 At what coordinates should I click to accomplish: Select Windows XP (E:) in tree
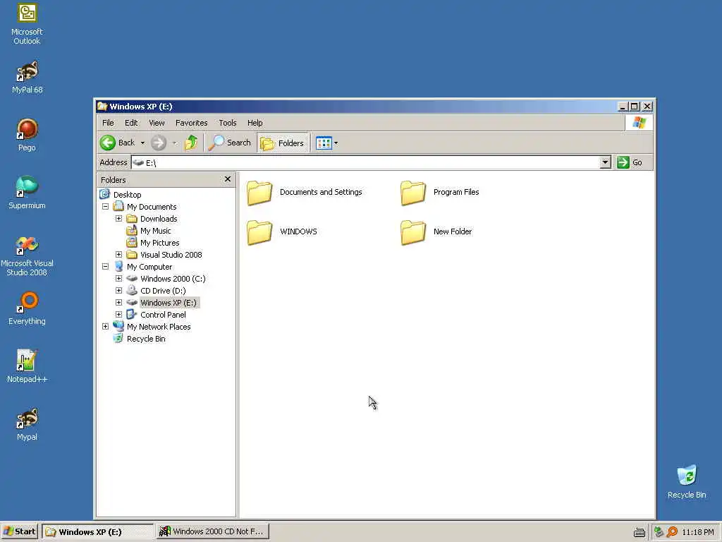(169, 303)
